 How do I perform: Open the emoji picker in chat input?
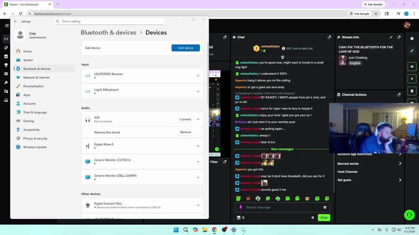tap(325, 207)
